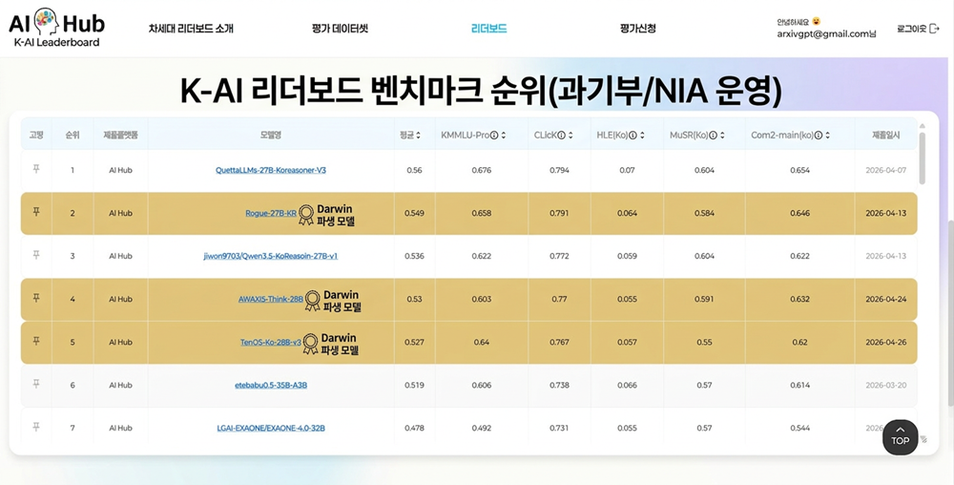This screenshot has width=954, height=485.
Task: Sort table by 평균 column arrows
Action: [418, 136]
